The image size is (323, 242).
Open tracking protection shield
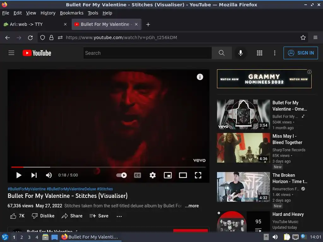43,38
